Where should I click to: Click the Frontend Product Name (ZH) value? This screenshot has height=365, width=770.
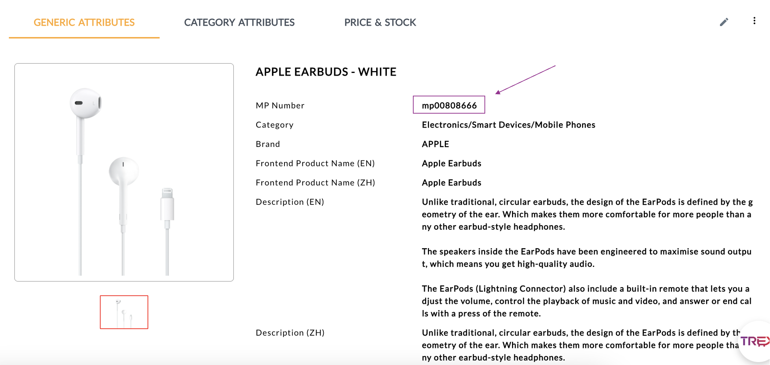451,183
